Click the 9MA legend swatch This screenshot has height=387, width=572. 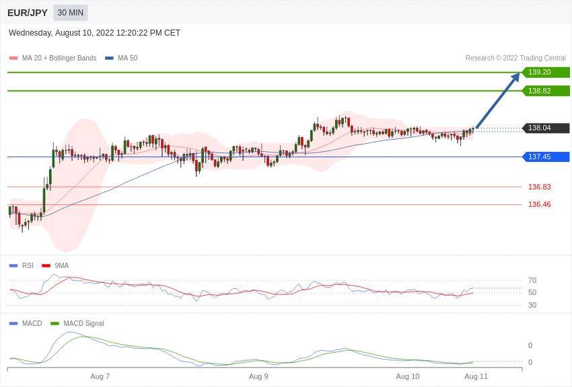(x=46, y=266)
